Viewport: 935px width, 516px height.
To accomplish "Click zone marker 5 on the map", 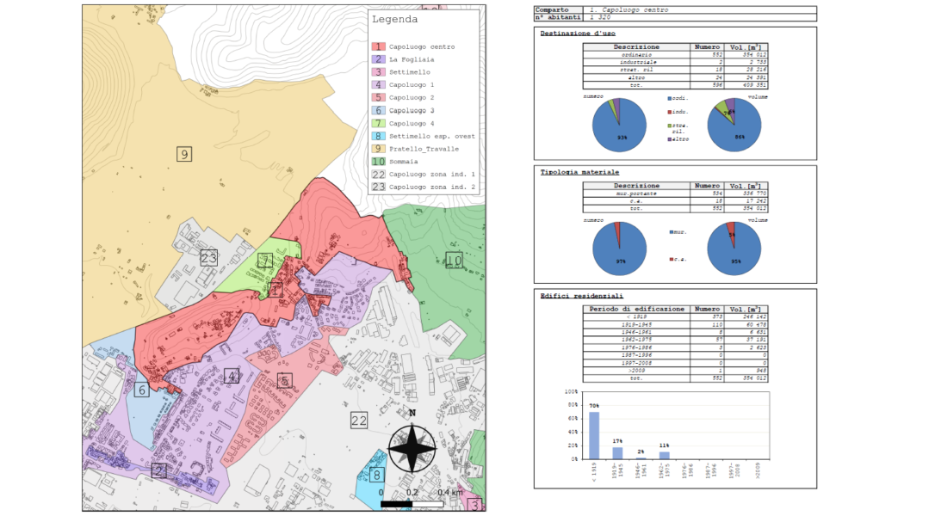I will click(285, 379).
